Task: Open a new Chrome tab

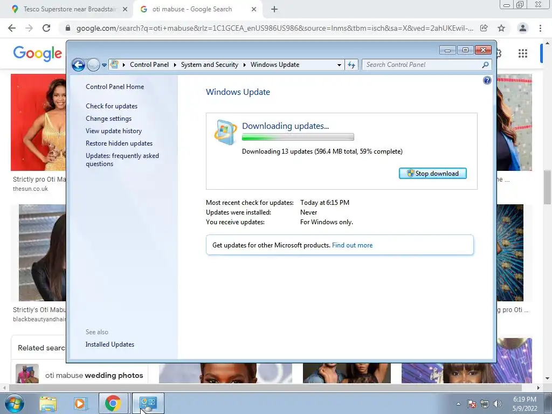Action: point(274,10)
